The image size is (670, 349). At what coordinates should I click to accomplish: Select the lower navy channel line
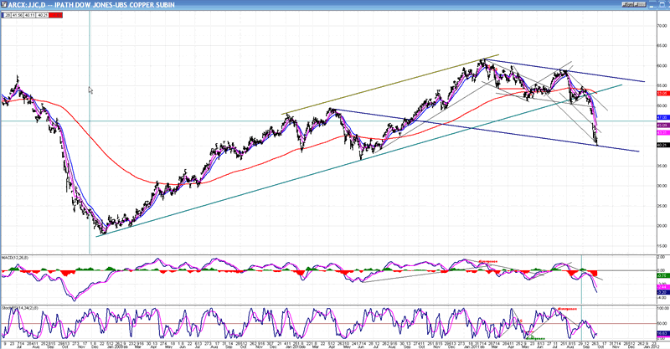[461, 126]
